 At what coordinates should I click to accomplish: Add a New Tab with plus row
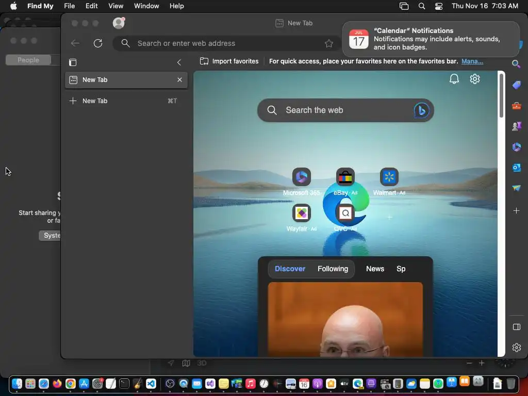126,101
